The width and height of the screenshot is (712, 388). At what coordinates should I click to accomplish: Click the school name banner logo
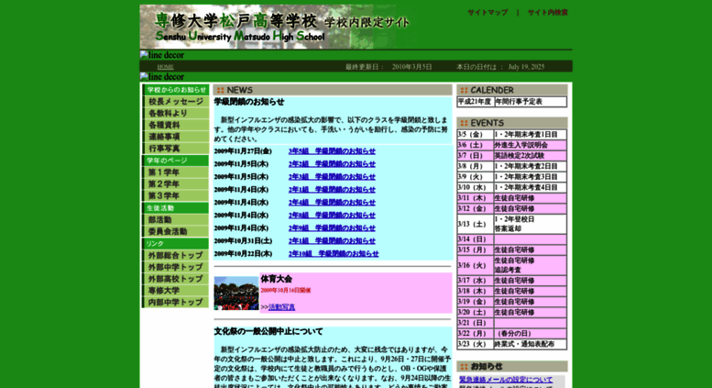click(279, 27)
